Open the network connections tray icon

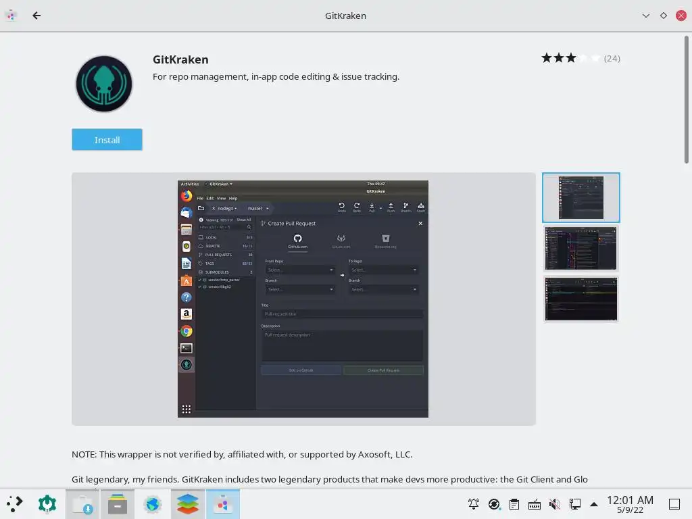(x=574, y=504)
